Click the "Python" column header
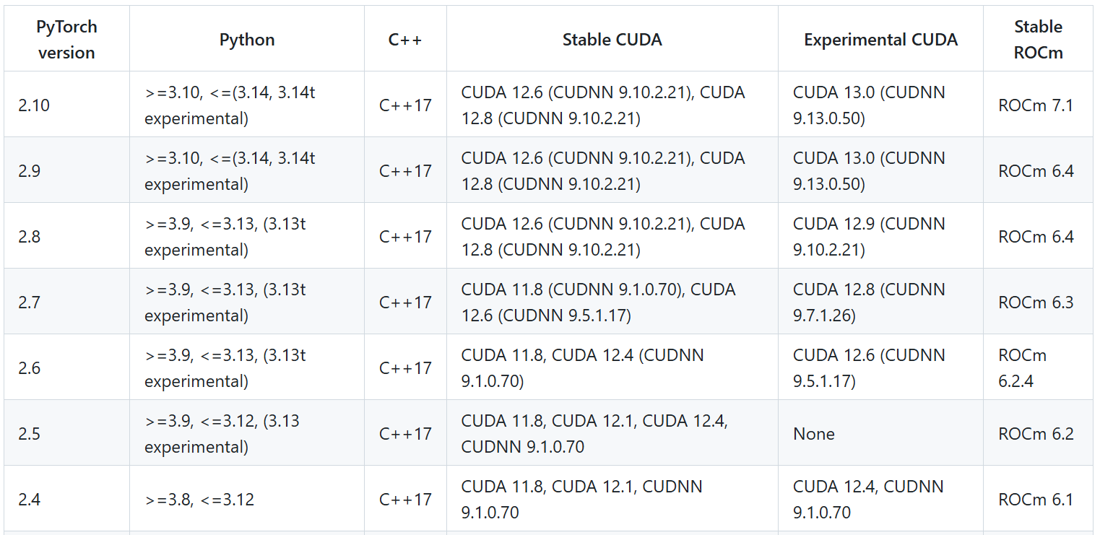This screenshot has height=535, width=1100. (247, 40)
